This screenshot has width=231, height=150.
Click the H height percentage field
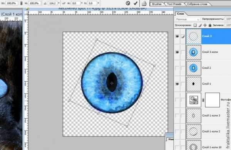click(x=34, y=3)
